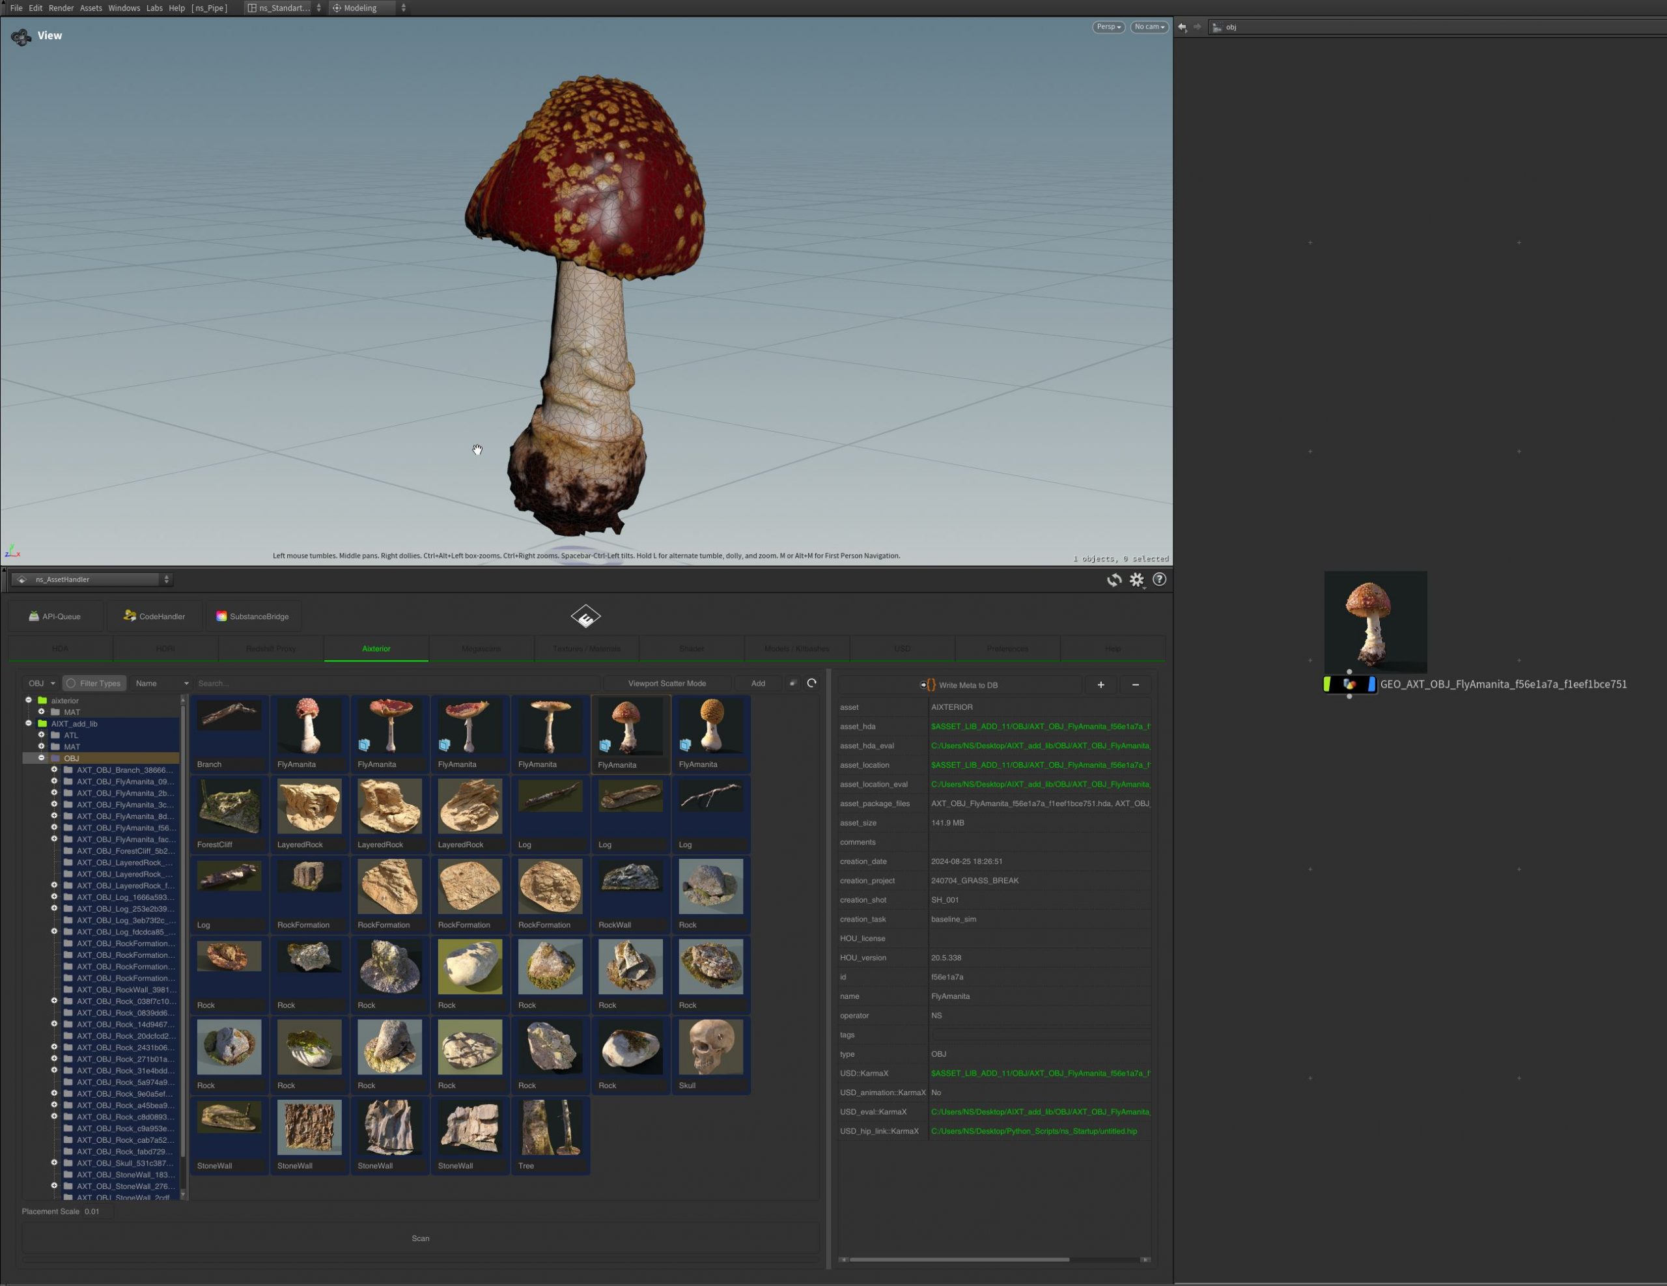Open the pane help question icon
1667x1286 pixels.
pyautogui.click(x=1158, y=580)
